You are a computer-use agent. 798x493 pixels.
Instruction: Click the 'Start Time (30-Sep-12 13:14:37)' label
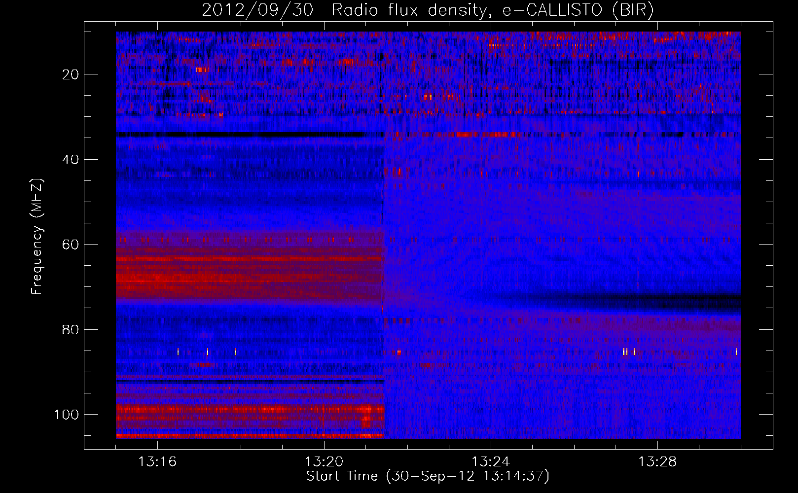[428, 476]
